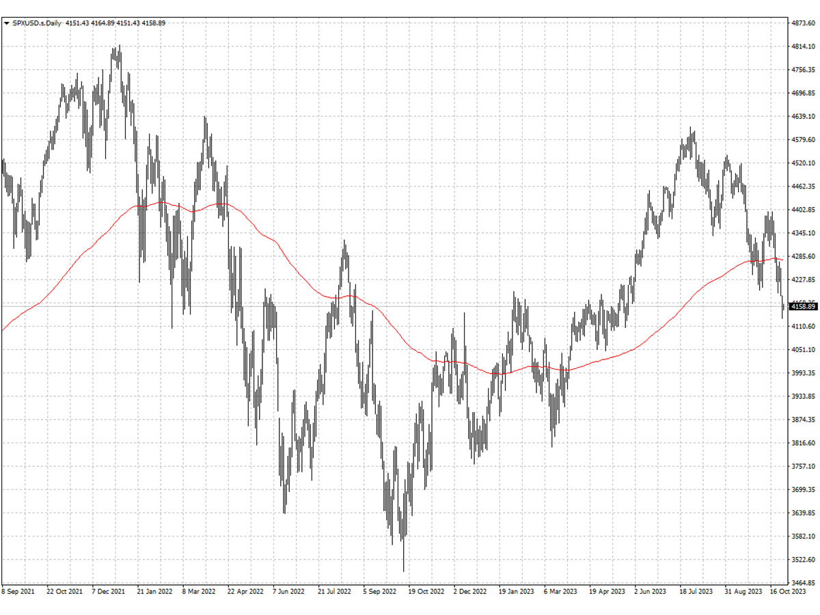Click the 6 Mar 2023 date label
The image size is (820, 615).
[560, 590]
